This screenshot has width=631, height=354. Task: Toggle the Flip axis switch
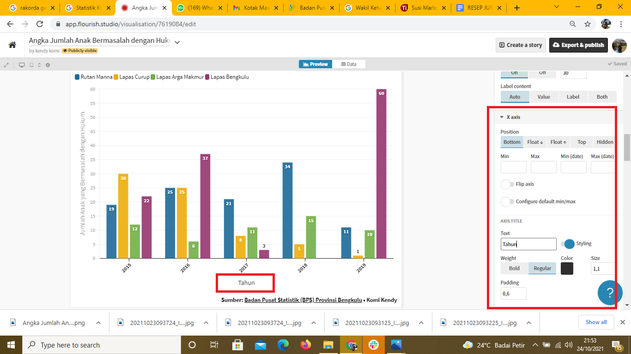point(507,184)
